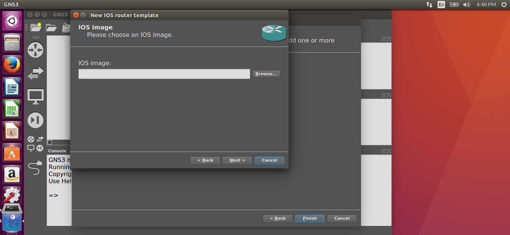The height and width of the screenshot is (235, 510).
Task: Open the sound volume indicator
Action: pos(466,4)
